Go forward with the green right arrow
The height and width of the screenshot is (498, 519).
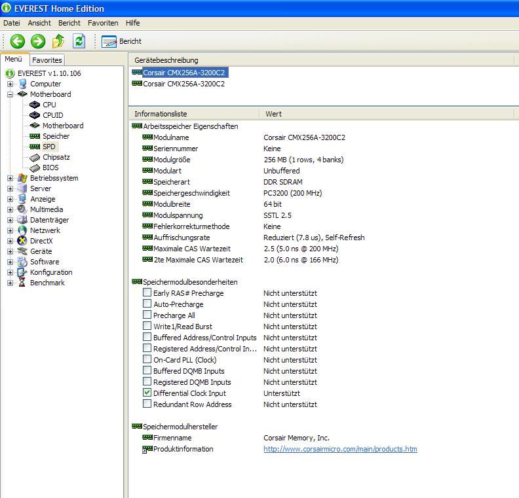(x=38, y=41)
